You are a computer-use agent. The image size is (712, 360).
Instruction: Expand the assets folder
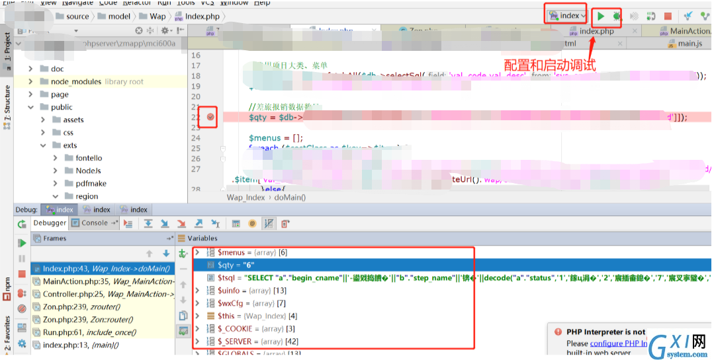[x=43, y=120]
